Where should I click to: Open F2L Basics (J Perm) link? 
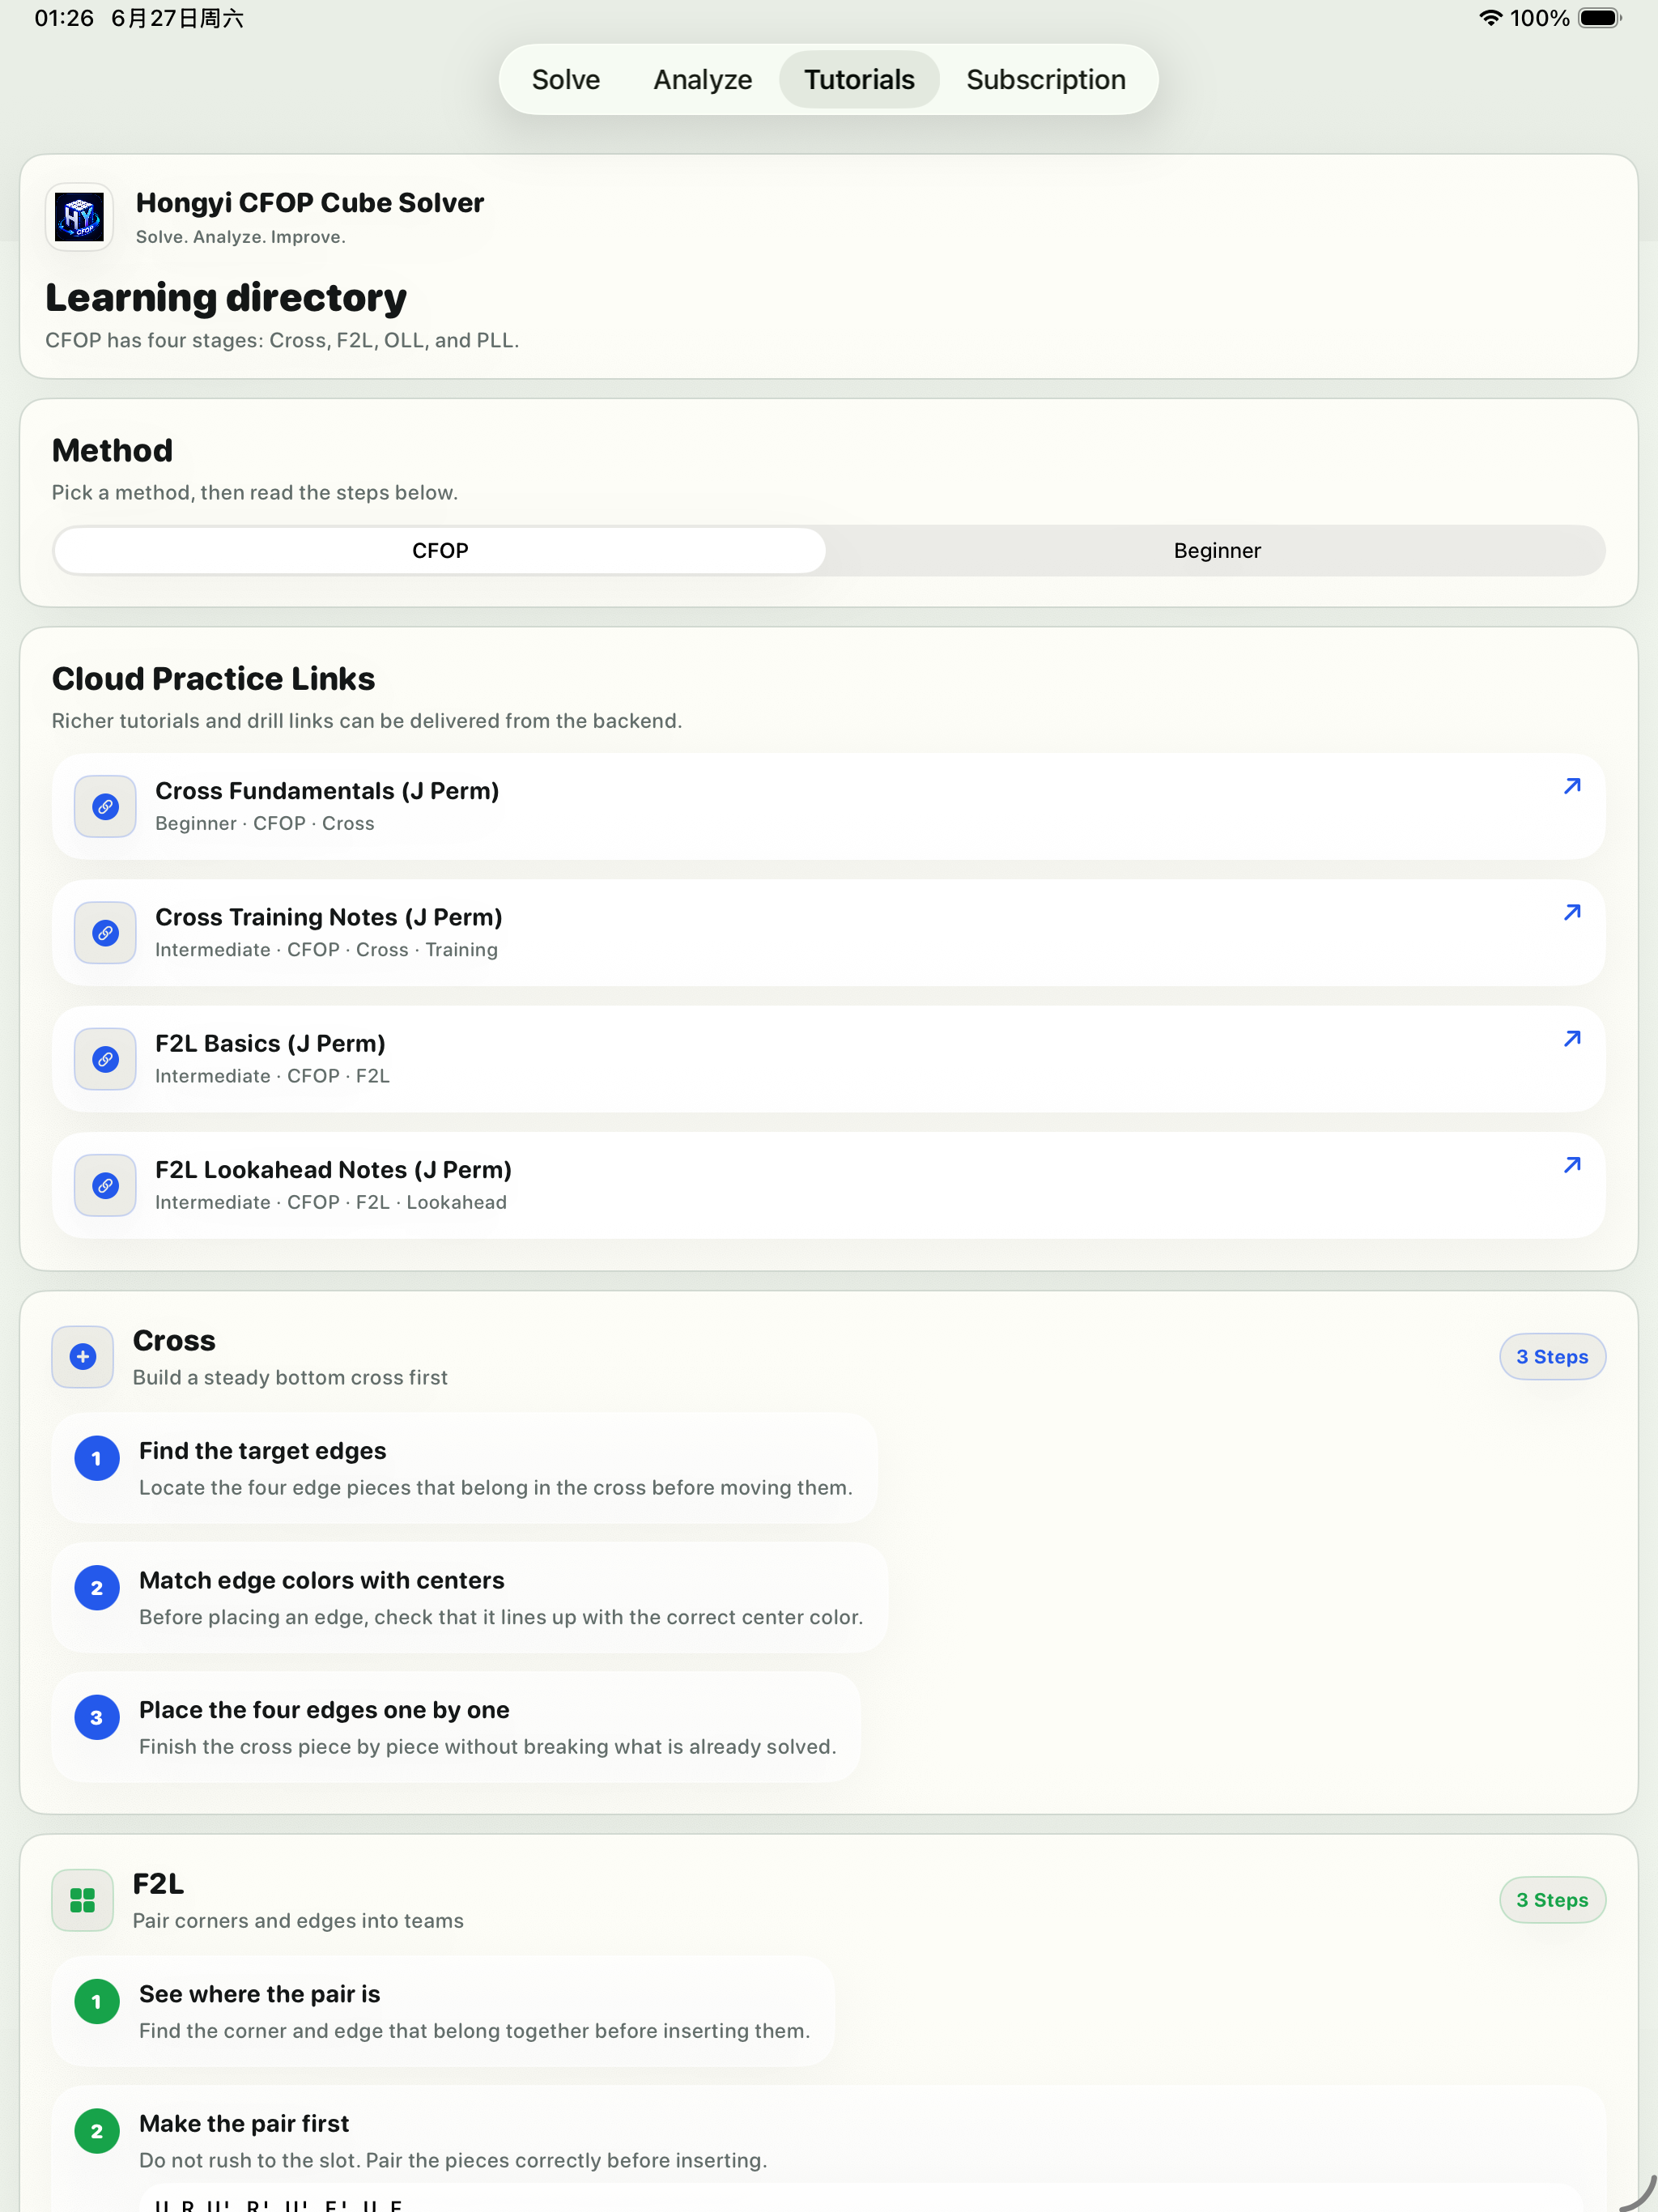pos(829,1059)
